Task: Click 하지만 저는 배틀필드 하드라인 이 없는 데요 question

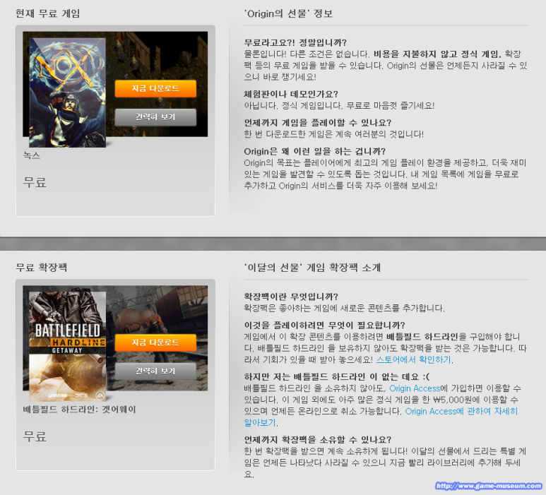Action: (337, 376)
